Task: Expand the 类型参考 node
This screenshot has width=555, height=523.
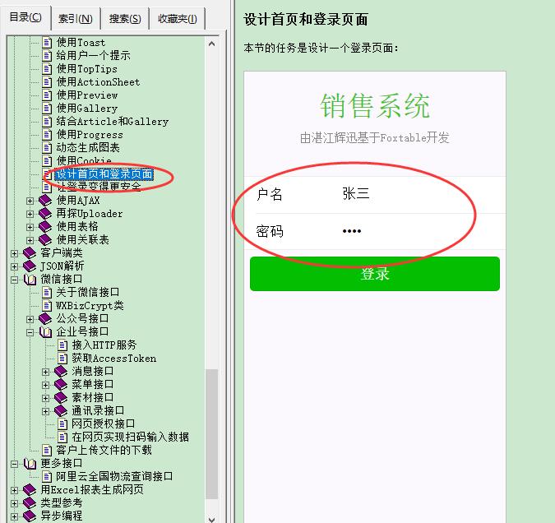Action: tap(15, 503)
